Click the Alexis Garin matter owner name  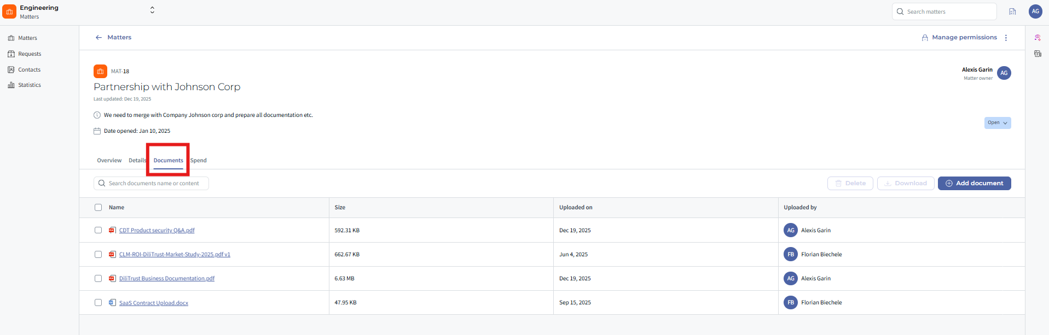coord(977,70)
